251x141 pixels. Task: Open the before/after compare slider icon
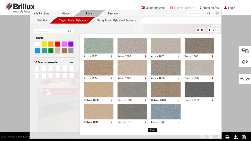245,62
